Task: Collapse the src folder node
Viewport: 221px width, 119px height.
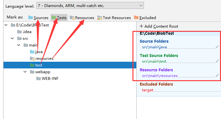Action: pos(12,38)
